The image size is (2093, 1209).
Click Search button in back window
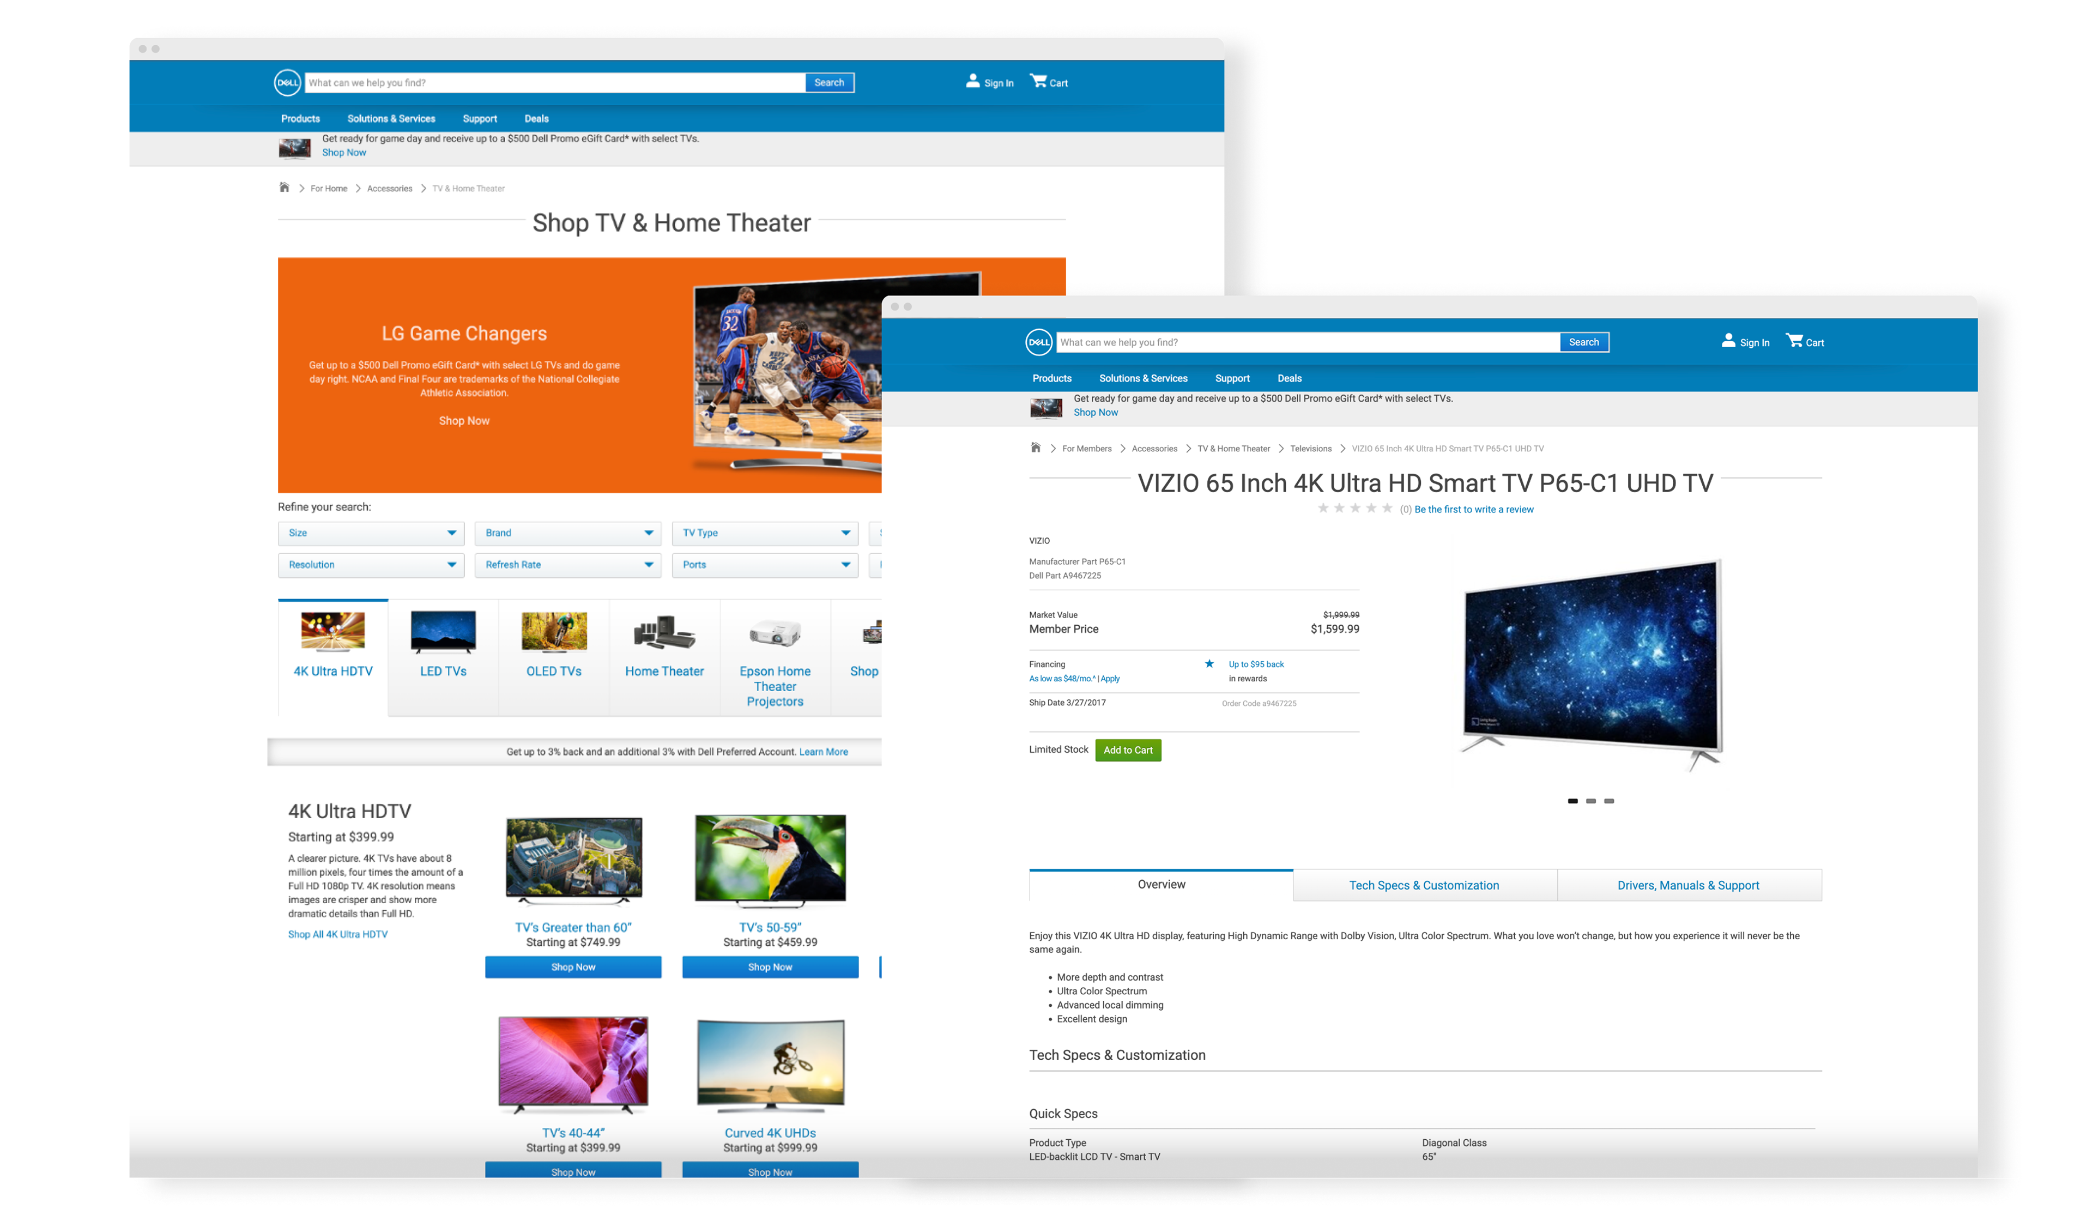coord(830,82)
